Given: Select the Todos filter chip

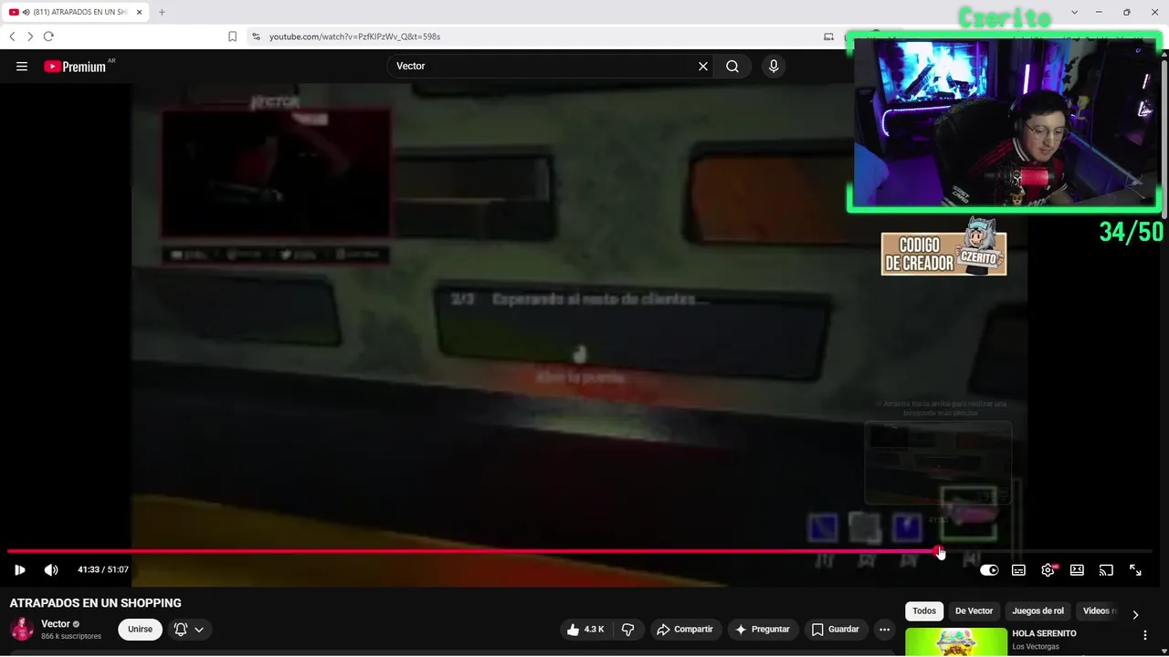Looking at the screenshot, I should [x=924, y=611].
